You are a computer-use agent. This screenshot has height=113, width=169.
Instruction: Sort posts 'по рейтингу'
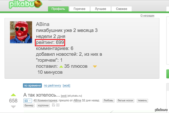52,85
